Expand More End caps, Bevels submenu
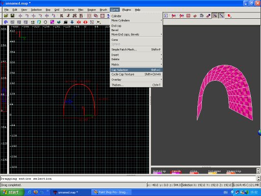This screenshot has height=196, width=261. pos(136,35)
